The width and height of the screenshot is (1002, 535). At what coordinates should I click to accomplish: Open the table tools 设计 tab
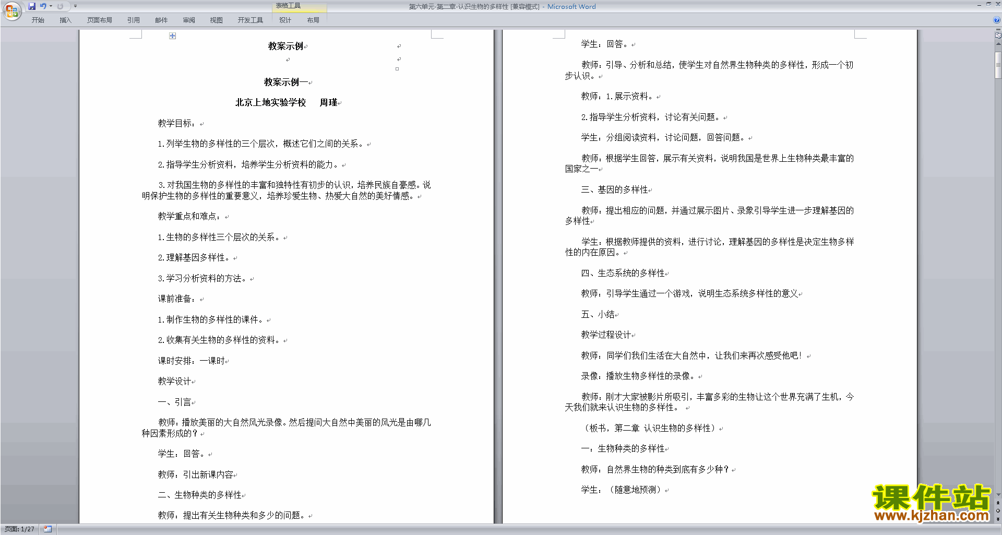285,20
